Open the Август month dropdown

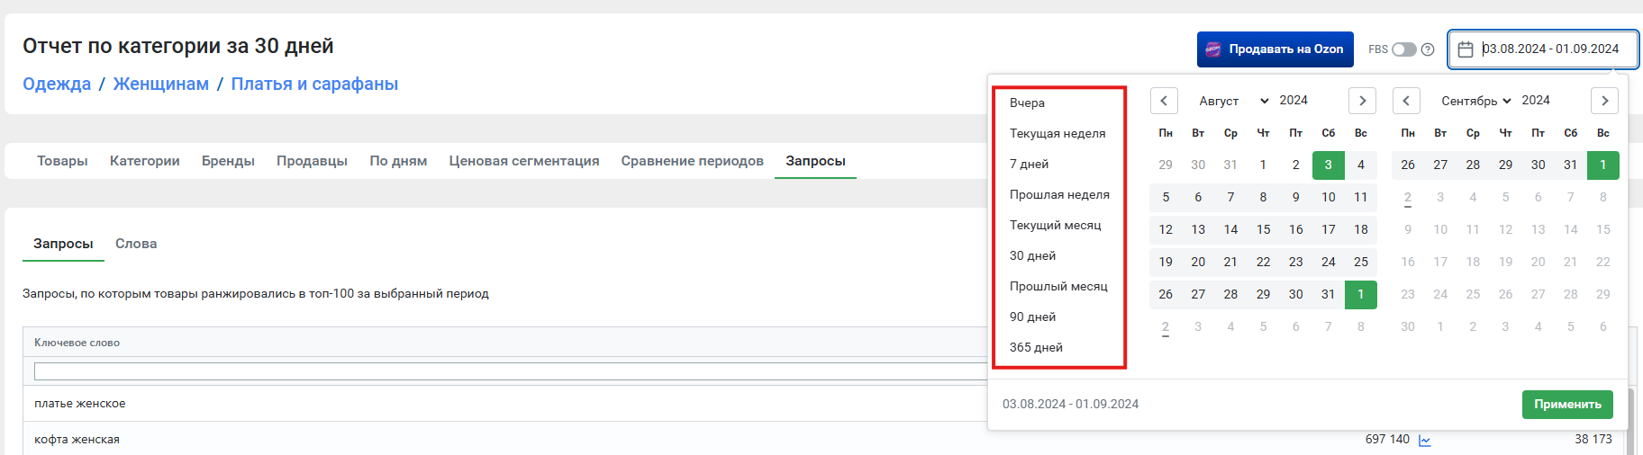[1233, 101]
